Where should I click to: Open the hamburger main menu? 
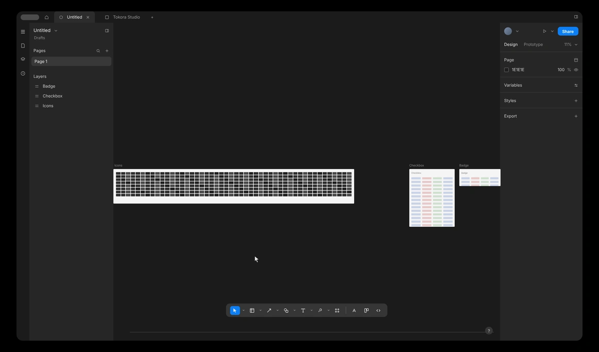[x=23, y=31]
